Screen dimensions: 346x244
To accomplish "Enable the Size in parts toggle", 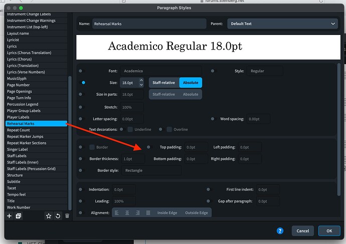I will [81, 94].
